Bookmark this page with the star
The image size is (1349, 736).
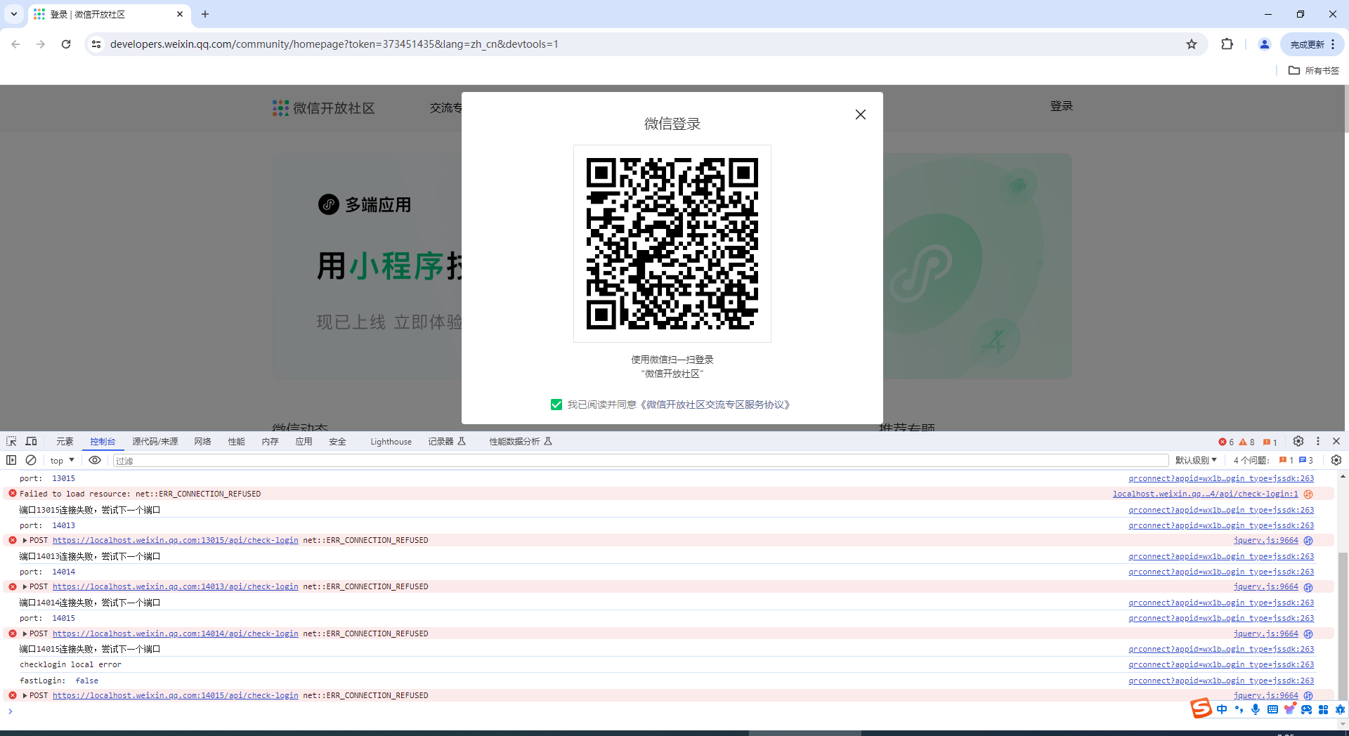[x=1192, y=44]
